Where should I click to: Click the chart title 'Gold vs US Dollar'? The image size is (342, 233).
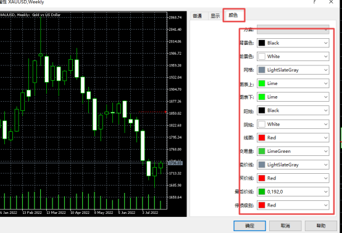[x=46, y=15]
